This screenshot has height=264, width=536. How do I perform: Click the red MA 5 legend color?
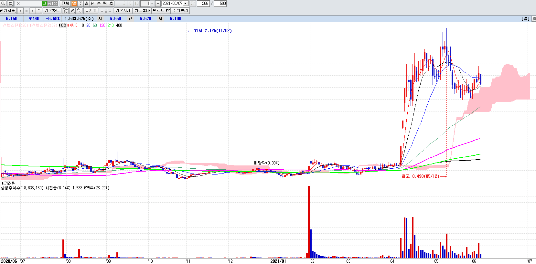click(76, 25)
